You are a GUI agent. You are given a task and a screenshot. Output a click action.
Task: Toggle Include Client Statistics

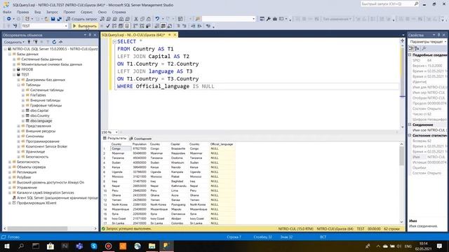tap(148, 26)
